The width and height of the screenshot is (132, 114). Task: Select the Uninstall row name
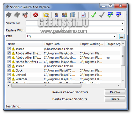(x=21, y=75)
